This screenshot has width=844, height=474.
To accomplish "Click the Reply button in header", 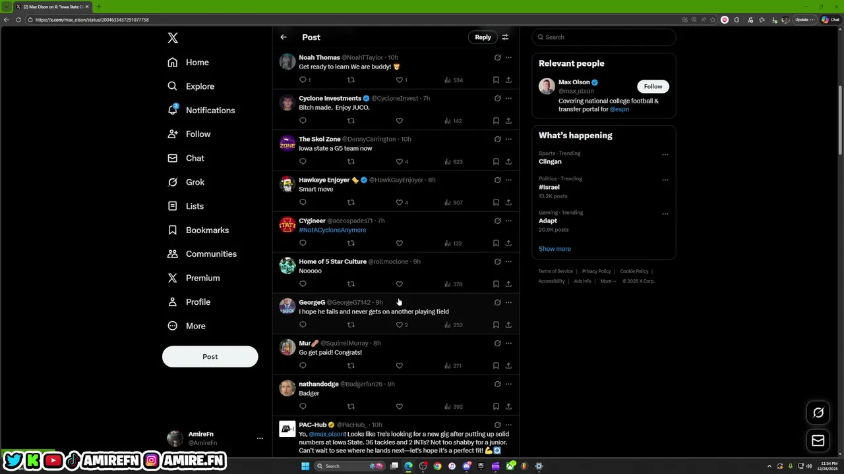I will coord(483,38).
